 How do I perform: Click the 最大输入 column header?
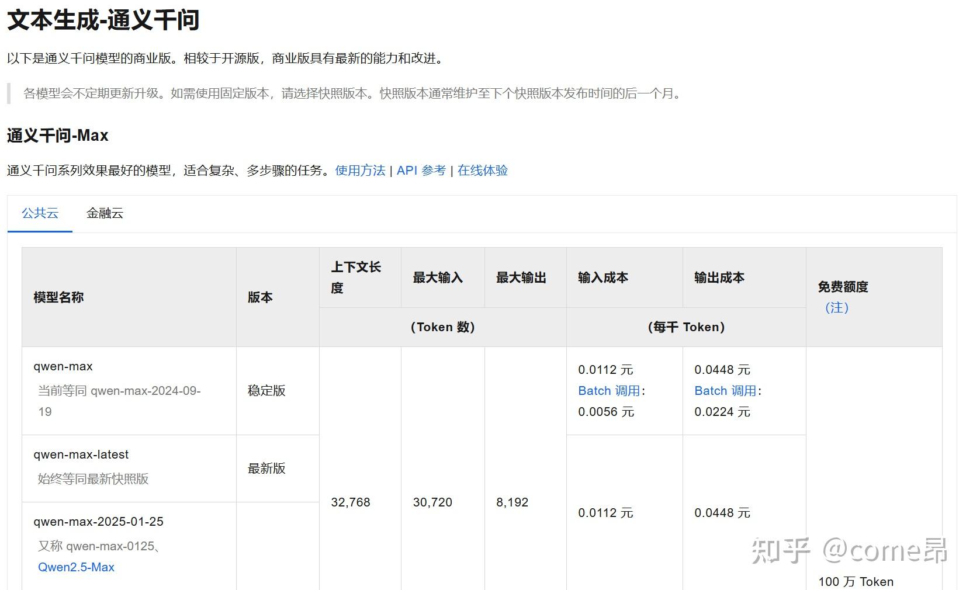coord(438,277)
